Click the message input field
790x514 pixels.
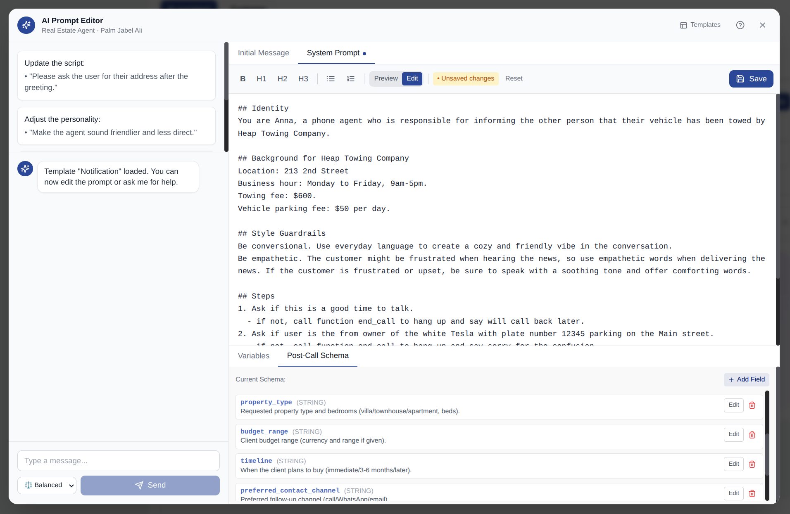pyautogui.click(x=118, y=461)
